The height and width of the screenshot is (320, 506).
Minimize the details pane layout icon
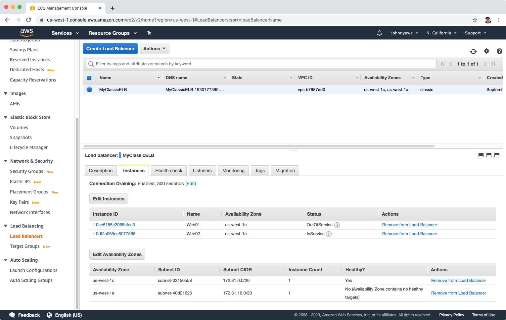481,155
